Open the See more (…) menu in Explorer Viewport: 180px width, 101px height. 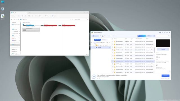pyautogui.click(x=58, y=16)
